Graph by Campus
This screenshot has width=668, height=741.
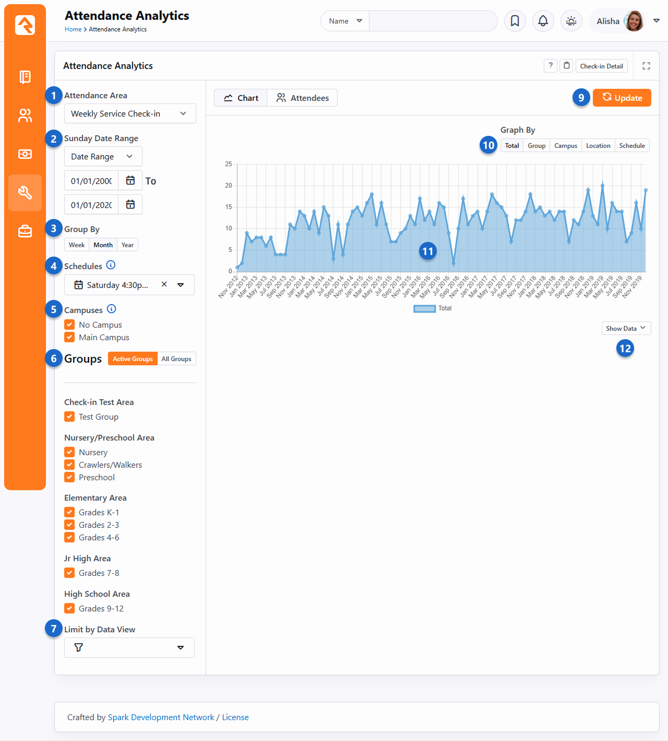click(565, 146)
